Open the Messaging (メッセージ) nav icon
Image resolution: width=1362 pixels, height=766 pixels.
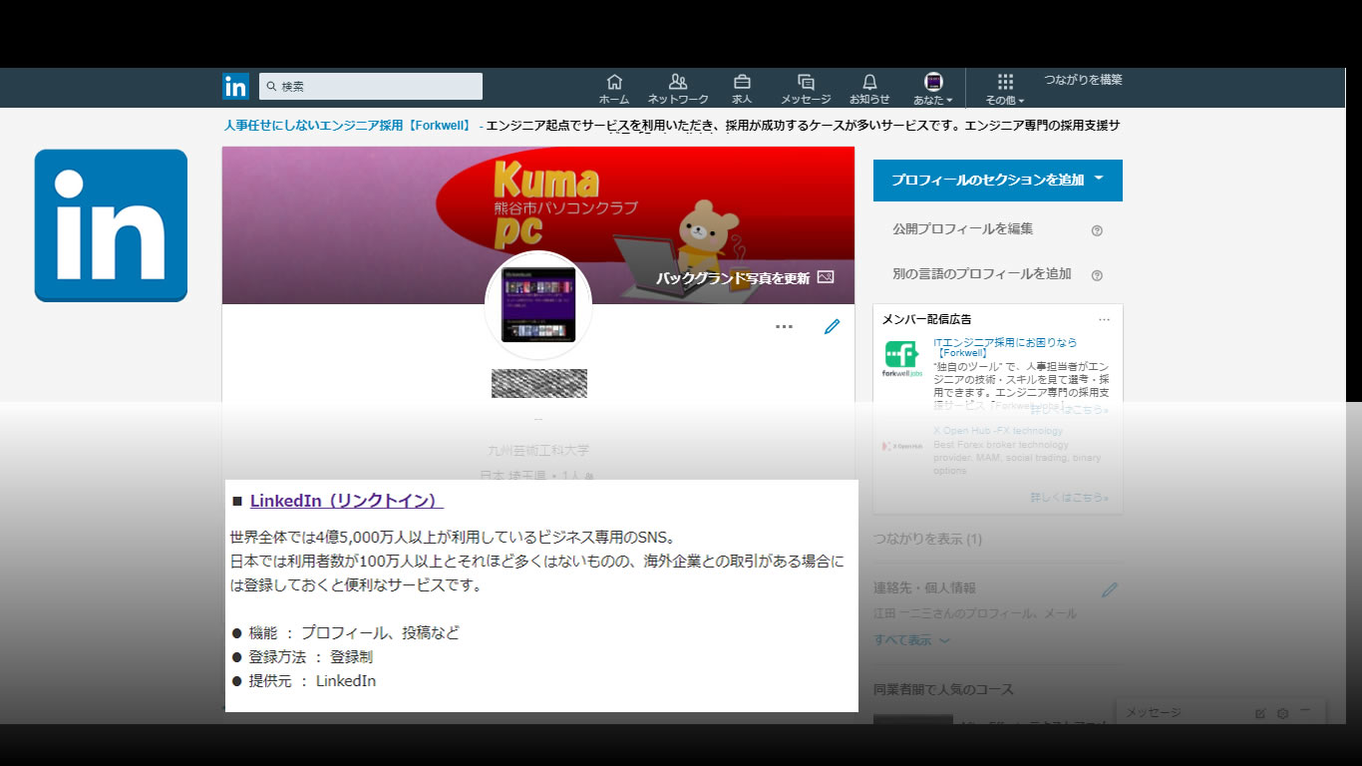point(806,89)
